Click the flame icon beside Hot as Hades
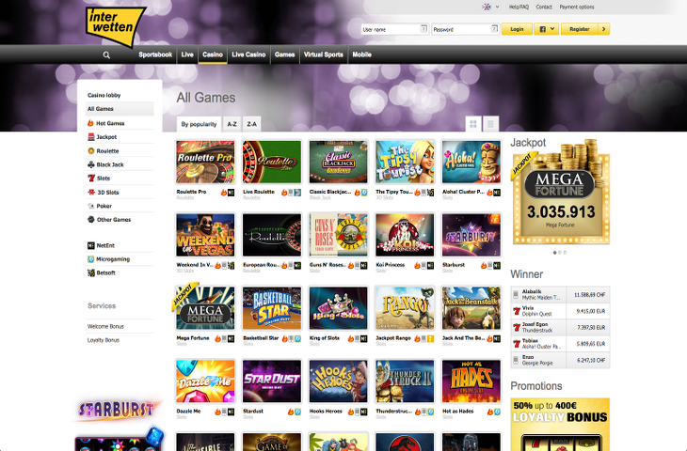687x451 pixels. click(x=490, y=412)
